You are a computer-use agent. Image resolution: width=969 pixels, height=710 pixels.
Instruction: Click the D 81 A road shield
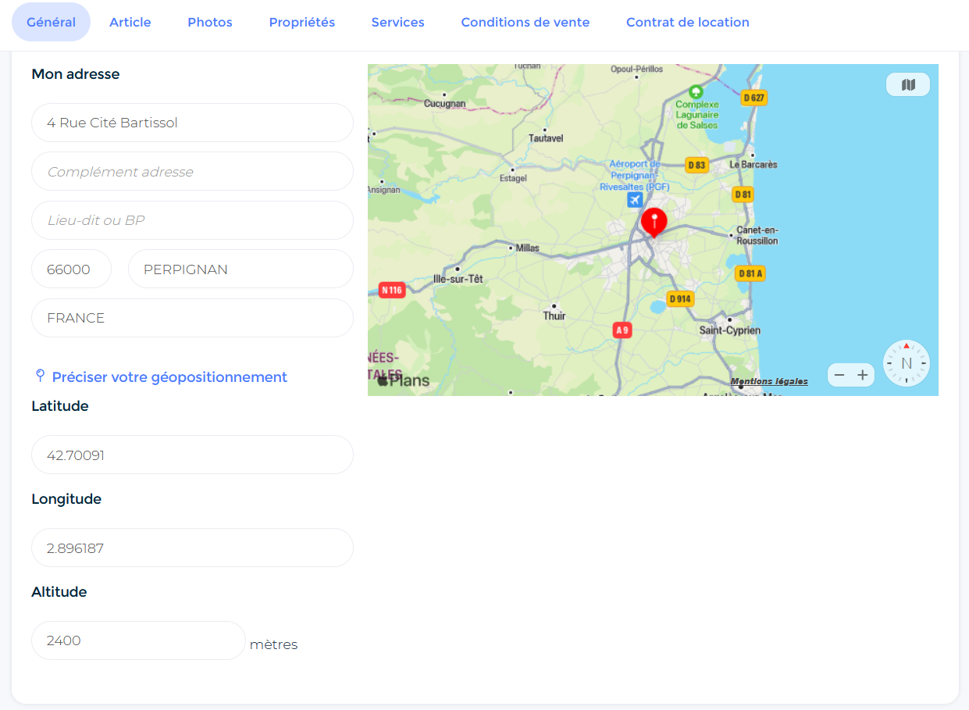750,273
